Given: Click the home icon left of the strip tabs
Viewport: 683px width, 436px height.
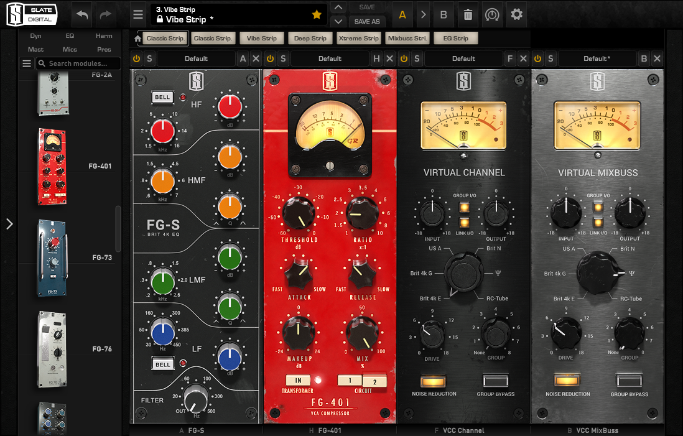Looking at the screenshot, I should point(137,39).
